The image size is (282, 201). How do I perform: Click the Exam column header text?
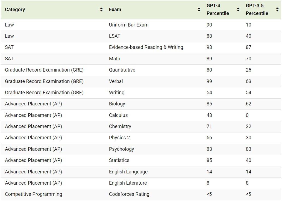click(x=115, y=10)
